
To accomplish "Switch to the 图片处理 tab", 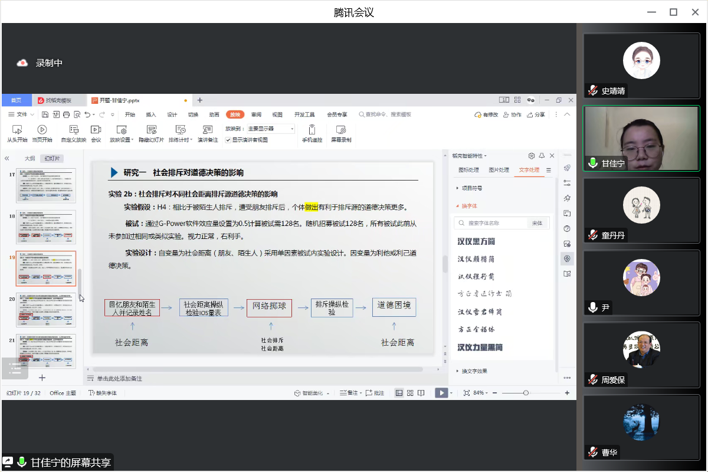I will pyautogui.click(x=499, y=170).
